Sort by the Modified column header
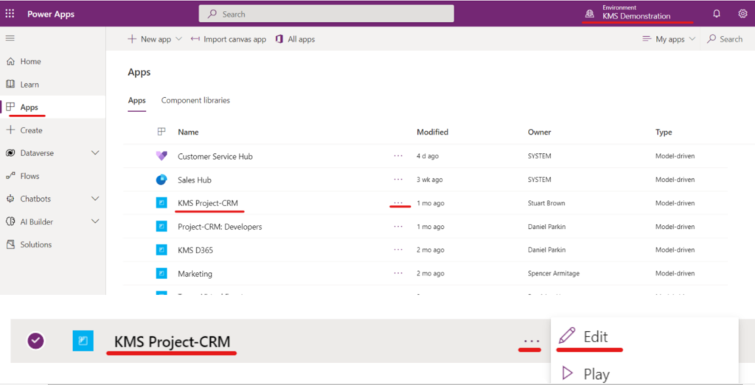 pyautogui.click(x=432, y=133)
